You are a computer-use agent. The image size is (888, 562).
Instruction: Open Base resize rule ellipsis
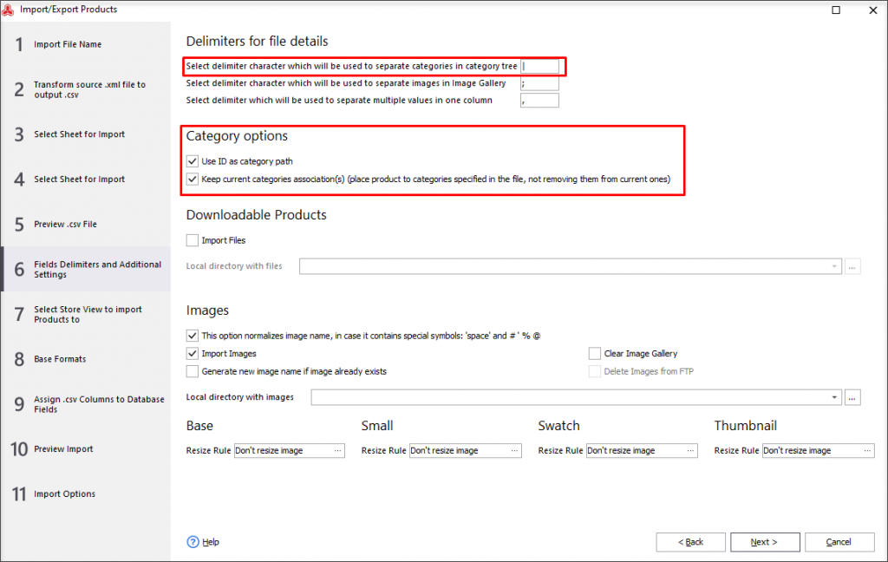point(338,451)
